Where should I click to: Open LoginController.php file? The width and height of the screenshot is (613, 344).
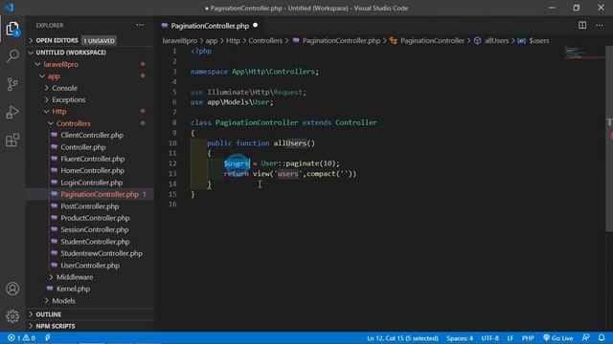[x=92, y=183]
